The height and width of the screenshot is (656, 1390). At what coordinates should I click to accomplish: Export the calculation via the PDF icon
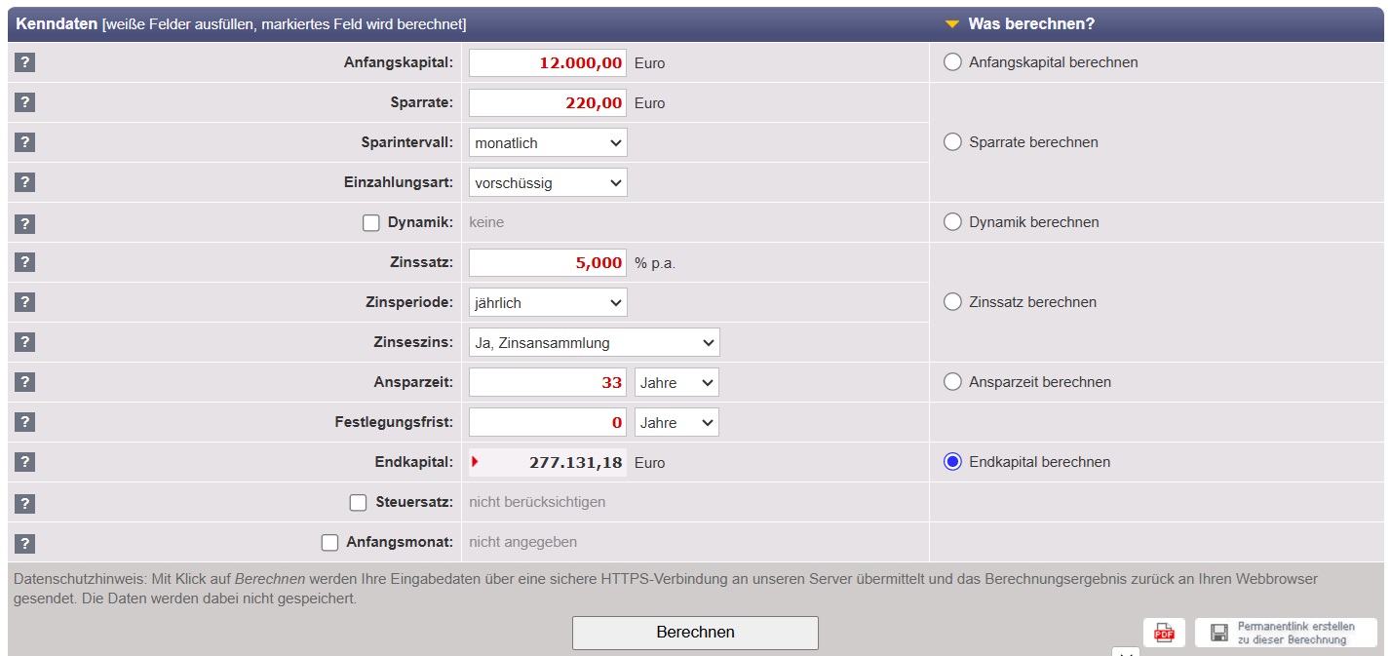pyautogui.click(x=1164, y=633)
